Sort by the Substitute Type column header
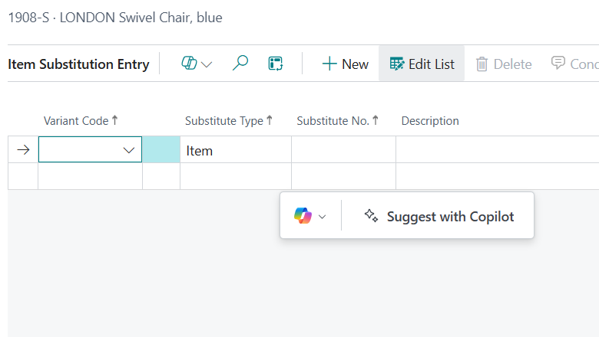599x337 pixels. pos(228,120)
